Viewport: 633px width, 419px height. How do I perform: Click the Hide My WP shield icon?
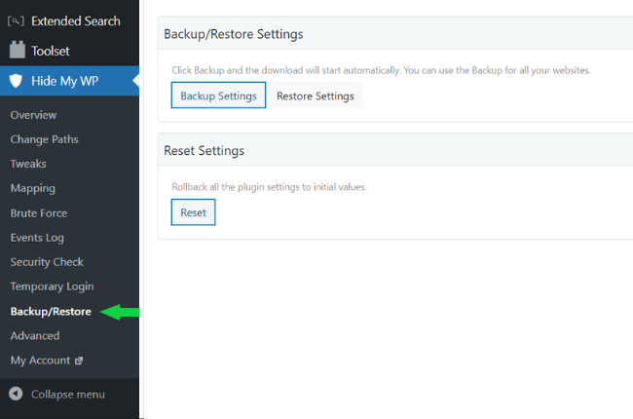pyautogui.click(x=17, y=81)
